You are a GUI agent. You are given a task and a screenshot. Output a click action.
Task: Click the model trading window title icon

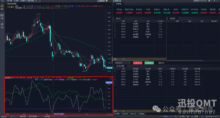pos(114,1)
